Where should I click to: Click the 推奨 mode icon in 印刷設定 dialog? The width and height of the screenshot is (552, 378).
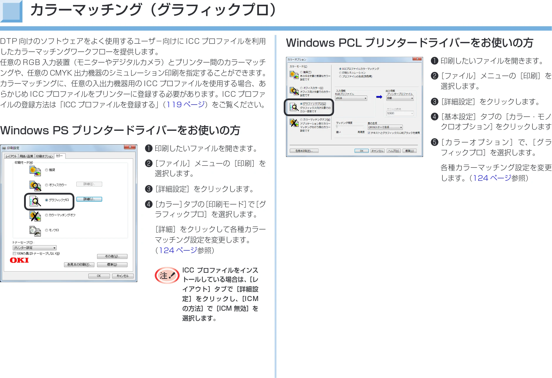pos(35,170)
